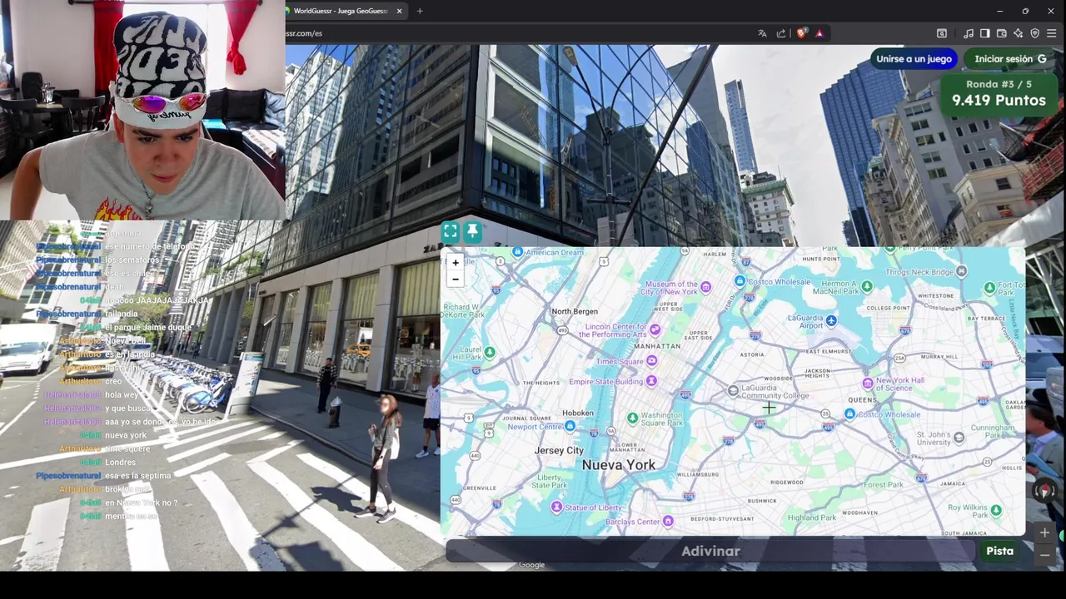1066x599 pixels.
Task: Zoom out the Street View panorama
Action: pos(1044,554)
